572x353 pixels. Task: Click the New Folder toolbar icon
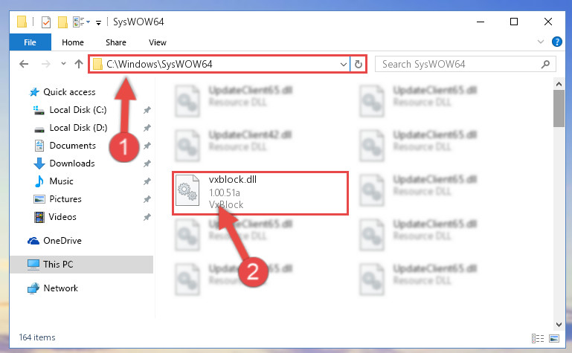tap(62, 22)
